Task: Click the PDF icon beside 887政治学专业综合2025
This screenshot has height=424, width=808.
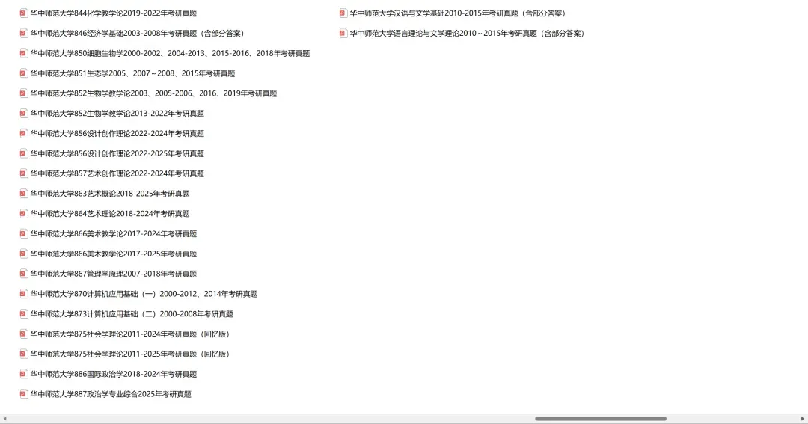Action: click(23, 395)
